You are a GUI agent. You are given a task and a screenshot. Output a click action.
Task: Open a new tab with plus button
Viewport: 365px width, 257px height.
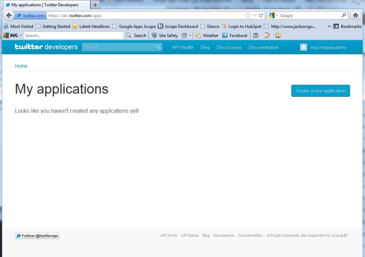pyautogui.click(x=96, y=5)
